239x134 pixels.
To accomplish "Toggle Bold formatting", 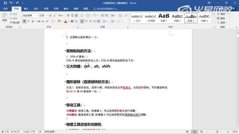I will pos(24,21).
